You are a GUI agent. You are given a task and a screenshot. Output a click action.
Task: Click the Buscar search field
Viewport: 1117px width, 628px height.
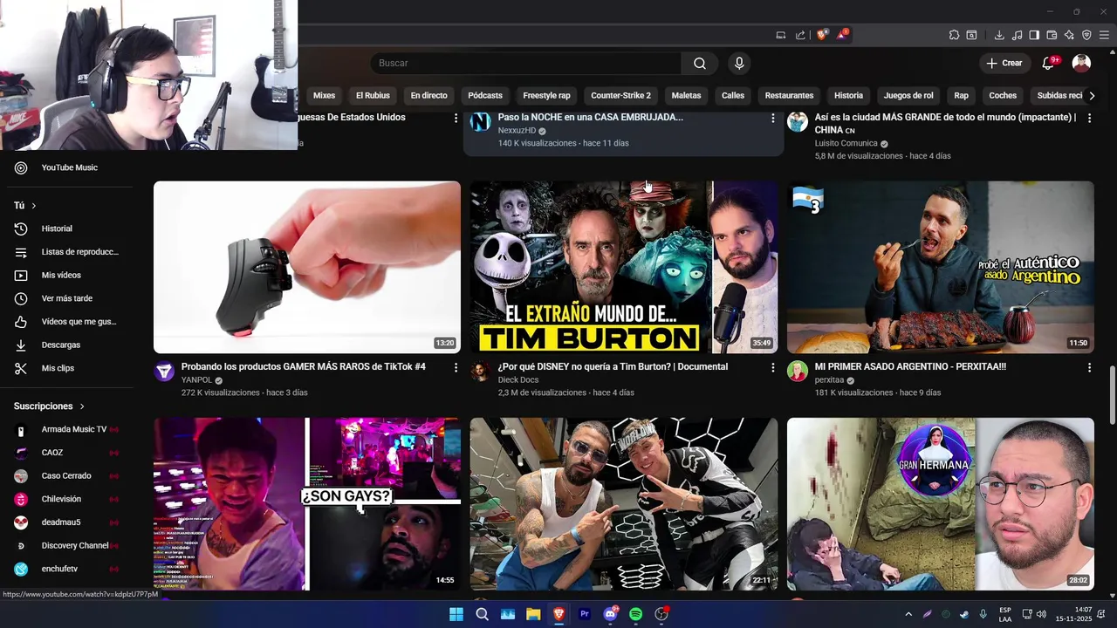coord(526,63)
